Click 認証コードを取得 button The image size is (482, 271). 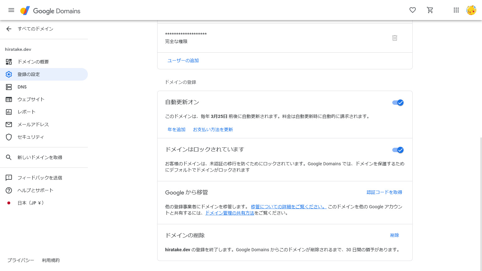pos(384,192)
